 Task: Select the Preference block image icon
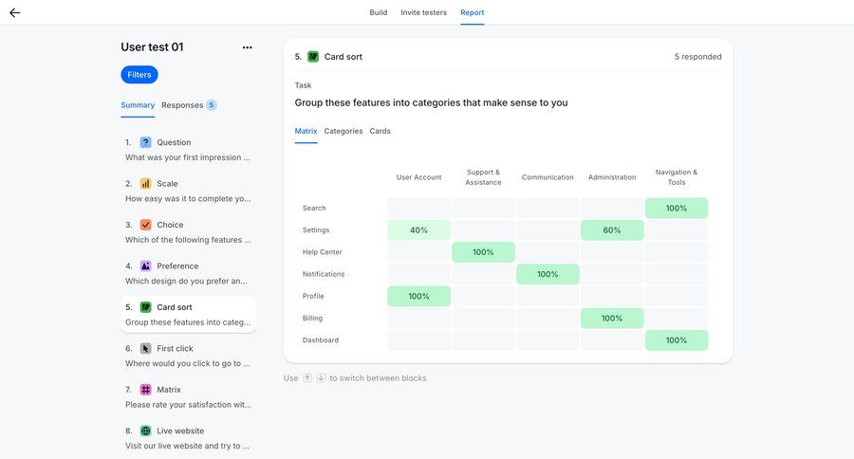coord(145,266)
